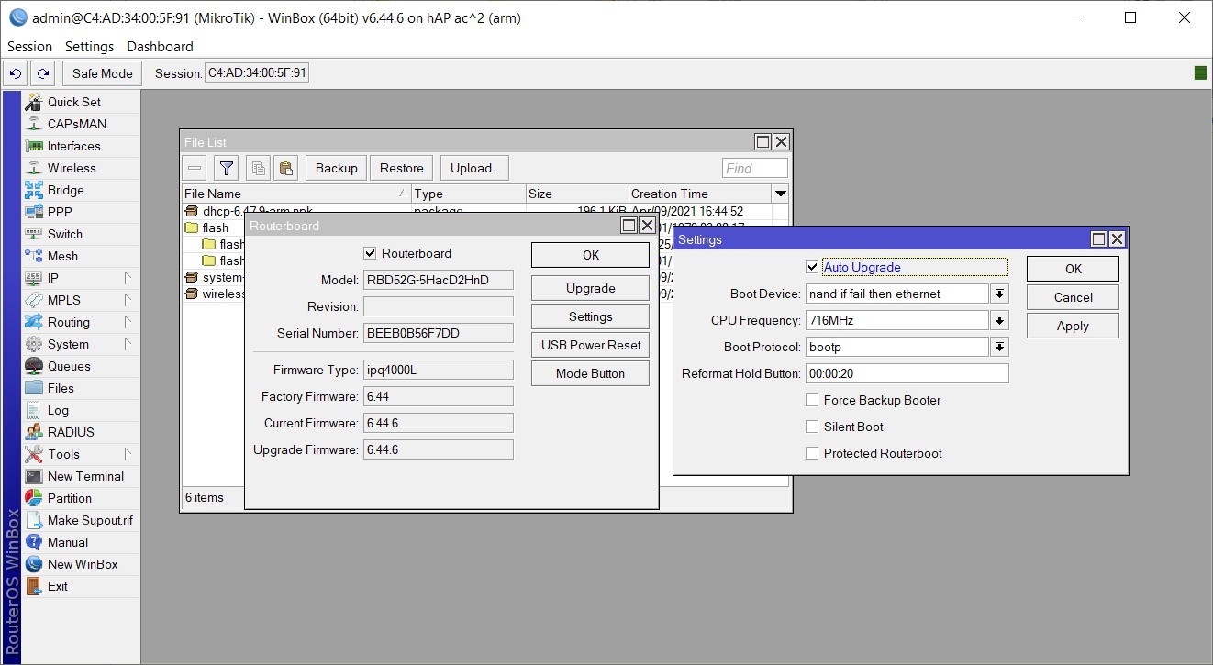Sort by the Creation Time column header
Screen dimensions: 1213x665
699,194
